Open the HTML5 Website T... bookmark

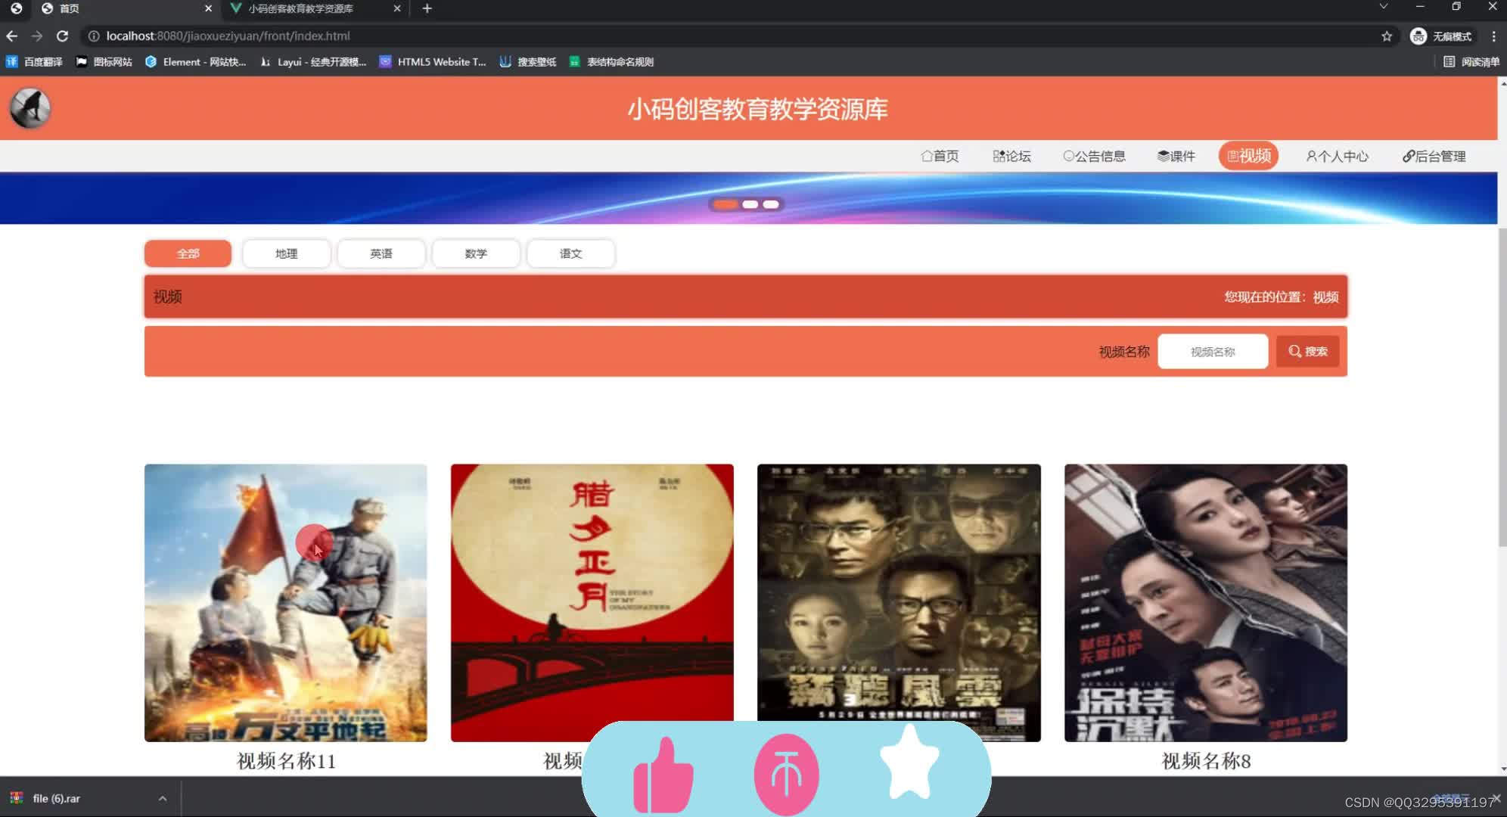[433, 62]
